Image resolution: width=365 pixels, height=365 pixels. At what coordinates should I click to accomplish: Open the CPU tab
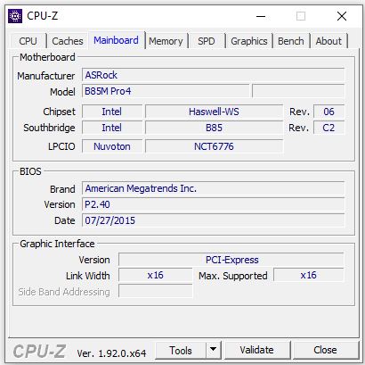(28, 41)
